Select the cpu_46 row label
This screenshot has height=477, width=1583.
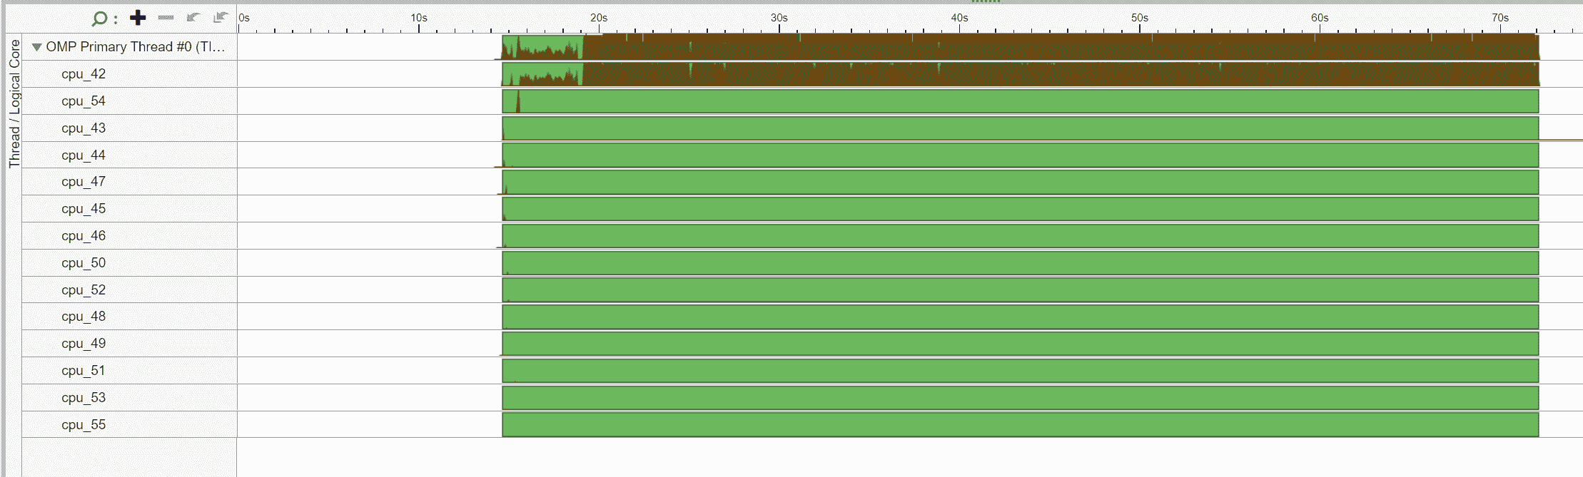click(84, 236)
